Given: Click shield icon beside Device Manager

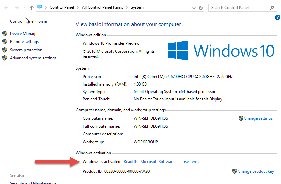Looking at the screenshot, I should 5,34.
